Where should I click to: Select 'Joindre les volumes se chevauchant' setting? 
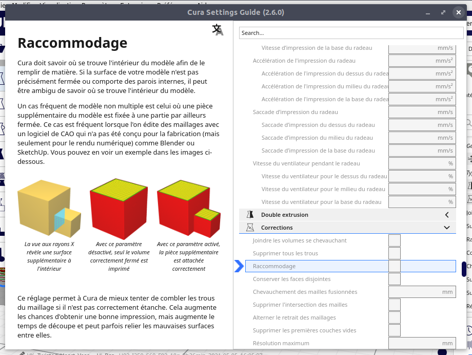pos(300,240)
